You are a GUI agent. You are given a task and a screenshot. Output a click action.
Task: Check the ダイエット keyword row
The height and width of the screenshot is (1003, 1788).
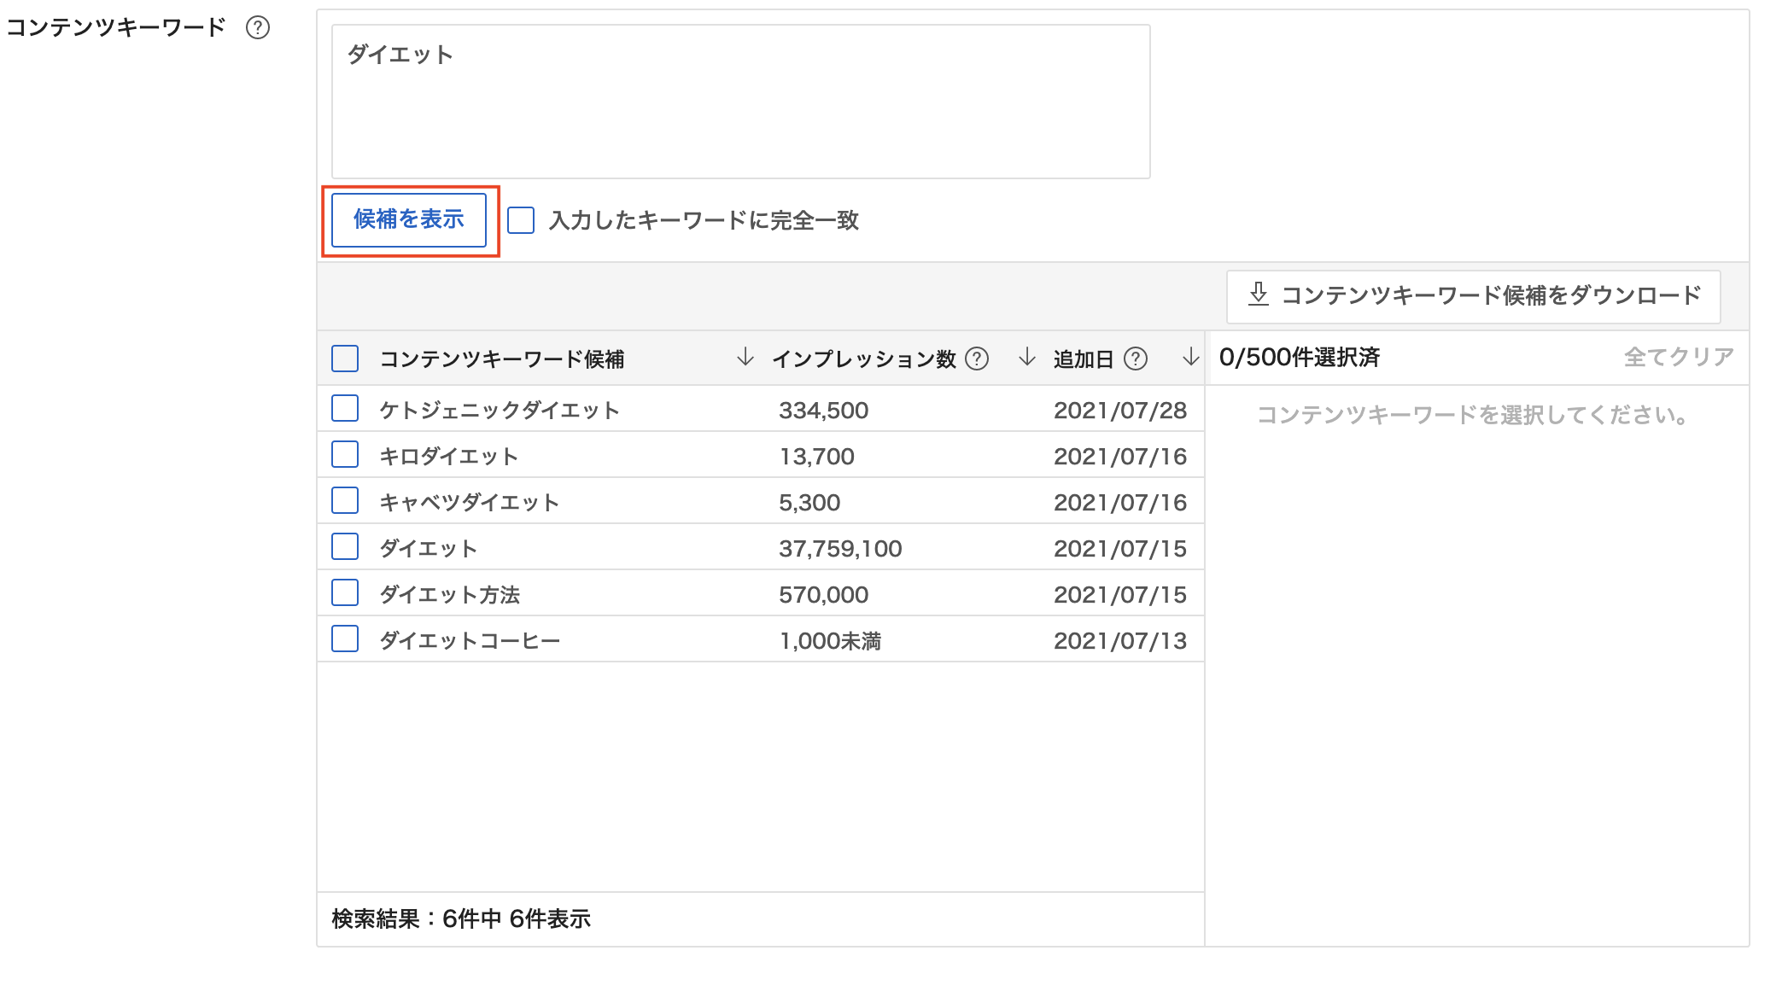tap(345, 547)
